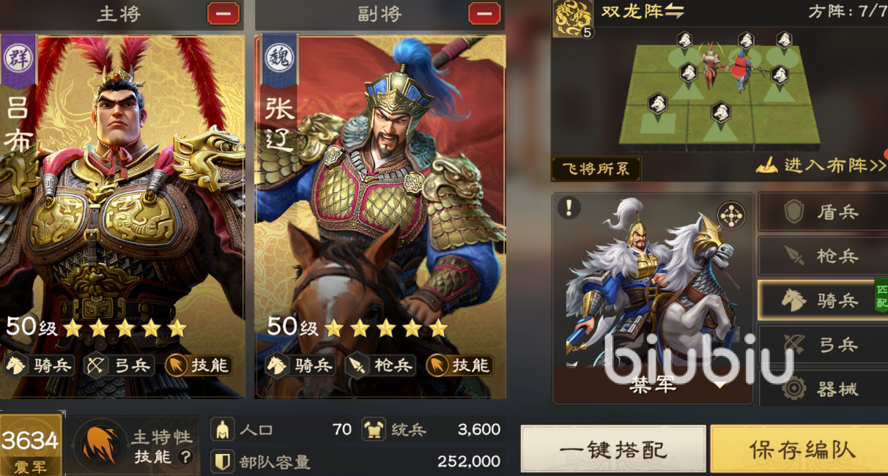Select the 枪兵 troop type
The image size is (888, 476).
[823, 256]
